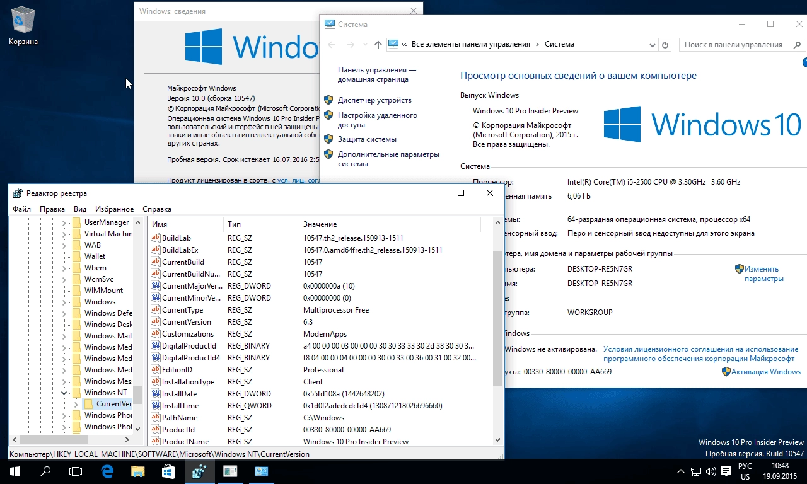The height and width of the screenshot is (484, 807).
Task: Open the recent locations dropdown beside the Forward arrow
Action: click(x=365, y=45)
